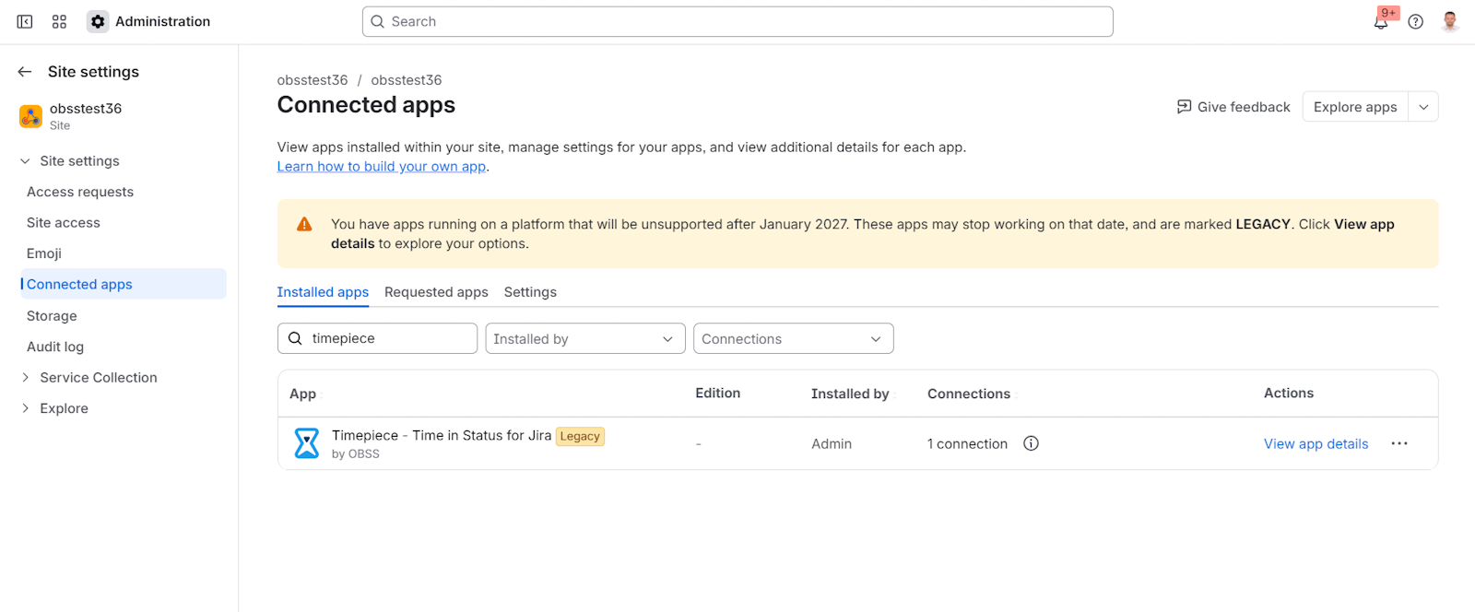
Task: Open Site access in the sidebar
Action: (64, 223)
